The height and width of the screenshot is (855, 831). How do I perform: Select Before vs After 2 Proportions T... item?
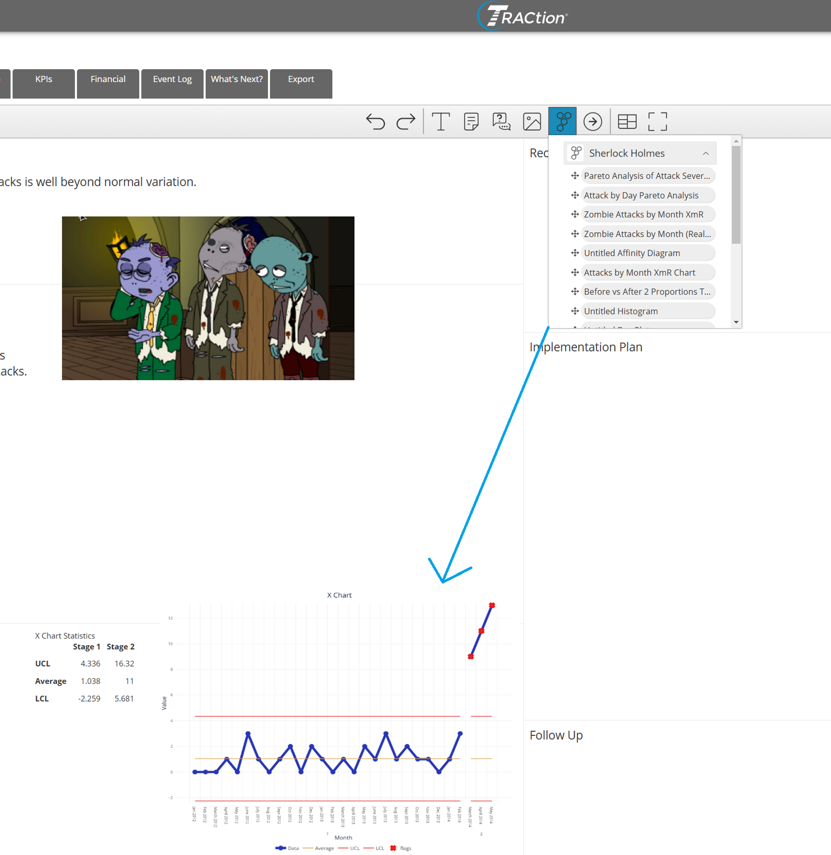tap(648, 291)
